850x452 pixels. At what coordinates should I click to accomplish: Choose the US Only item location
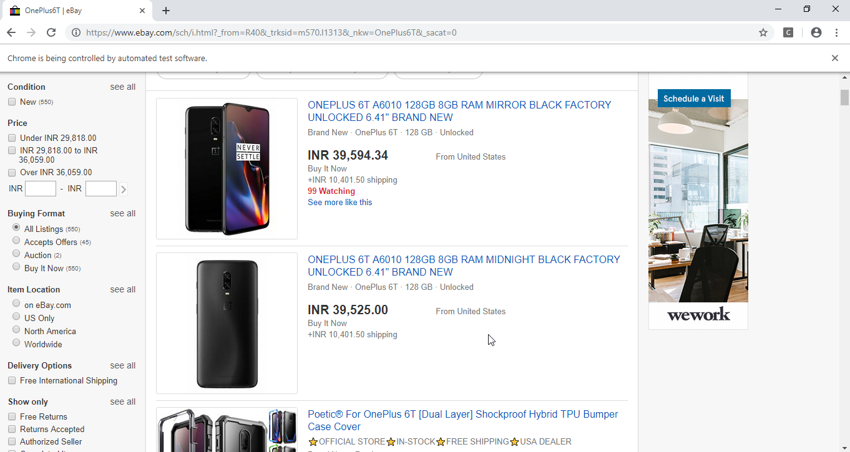16,317
